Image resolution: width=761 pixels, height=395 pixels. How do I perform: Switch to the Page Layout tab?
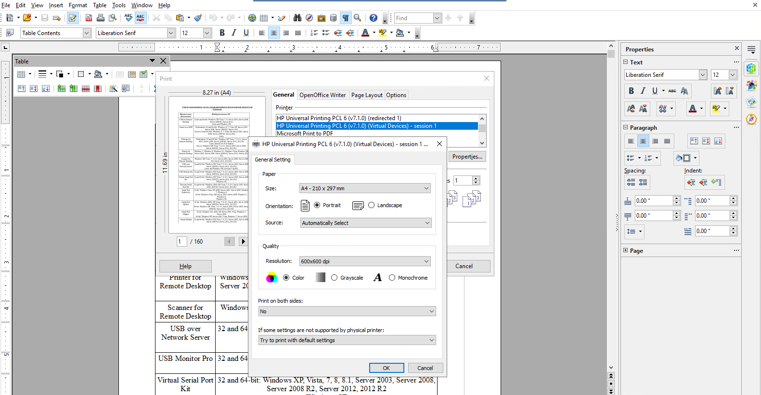(367, 95)
